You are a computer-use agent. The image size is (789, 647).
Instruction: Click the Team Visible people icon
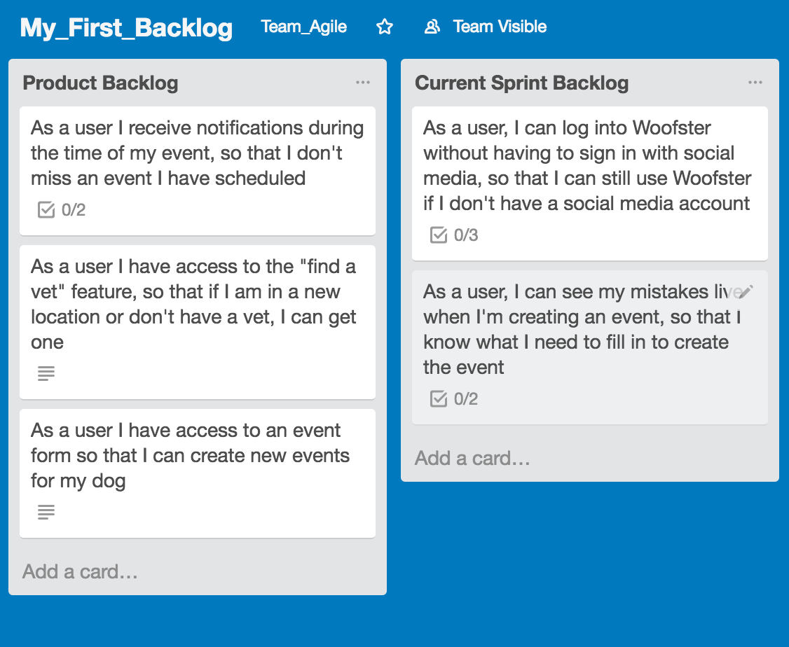(x=432, y=27)
